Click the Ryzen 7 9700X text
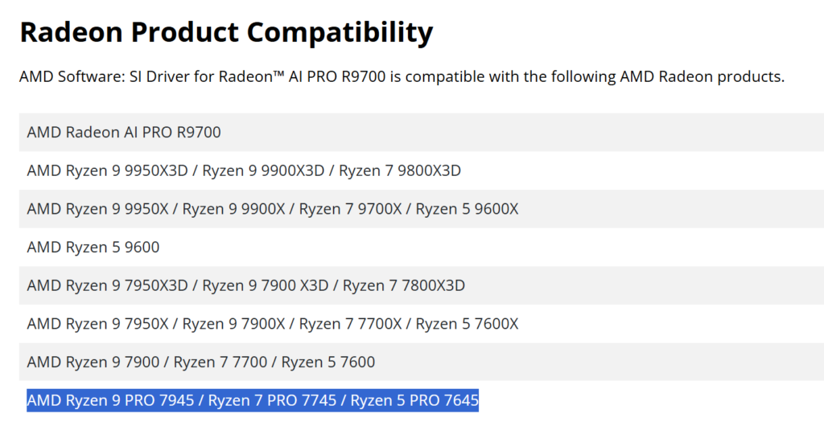 (351, 209)
